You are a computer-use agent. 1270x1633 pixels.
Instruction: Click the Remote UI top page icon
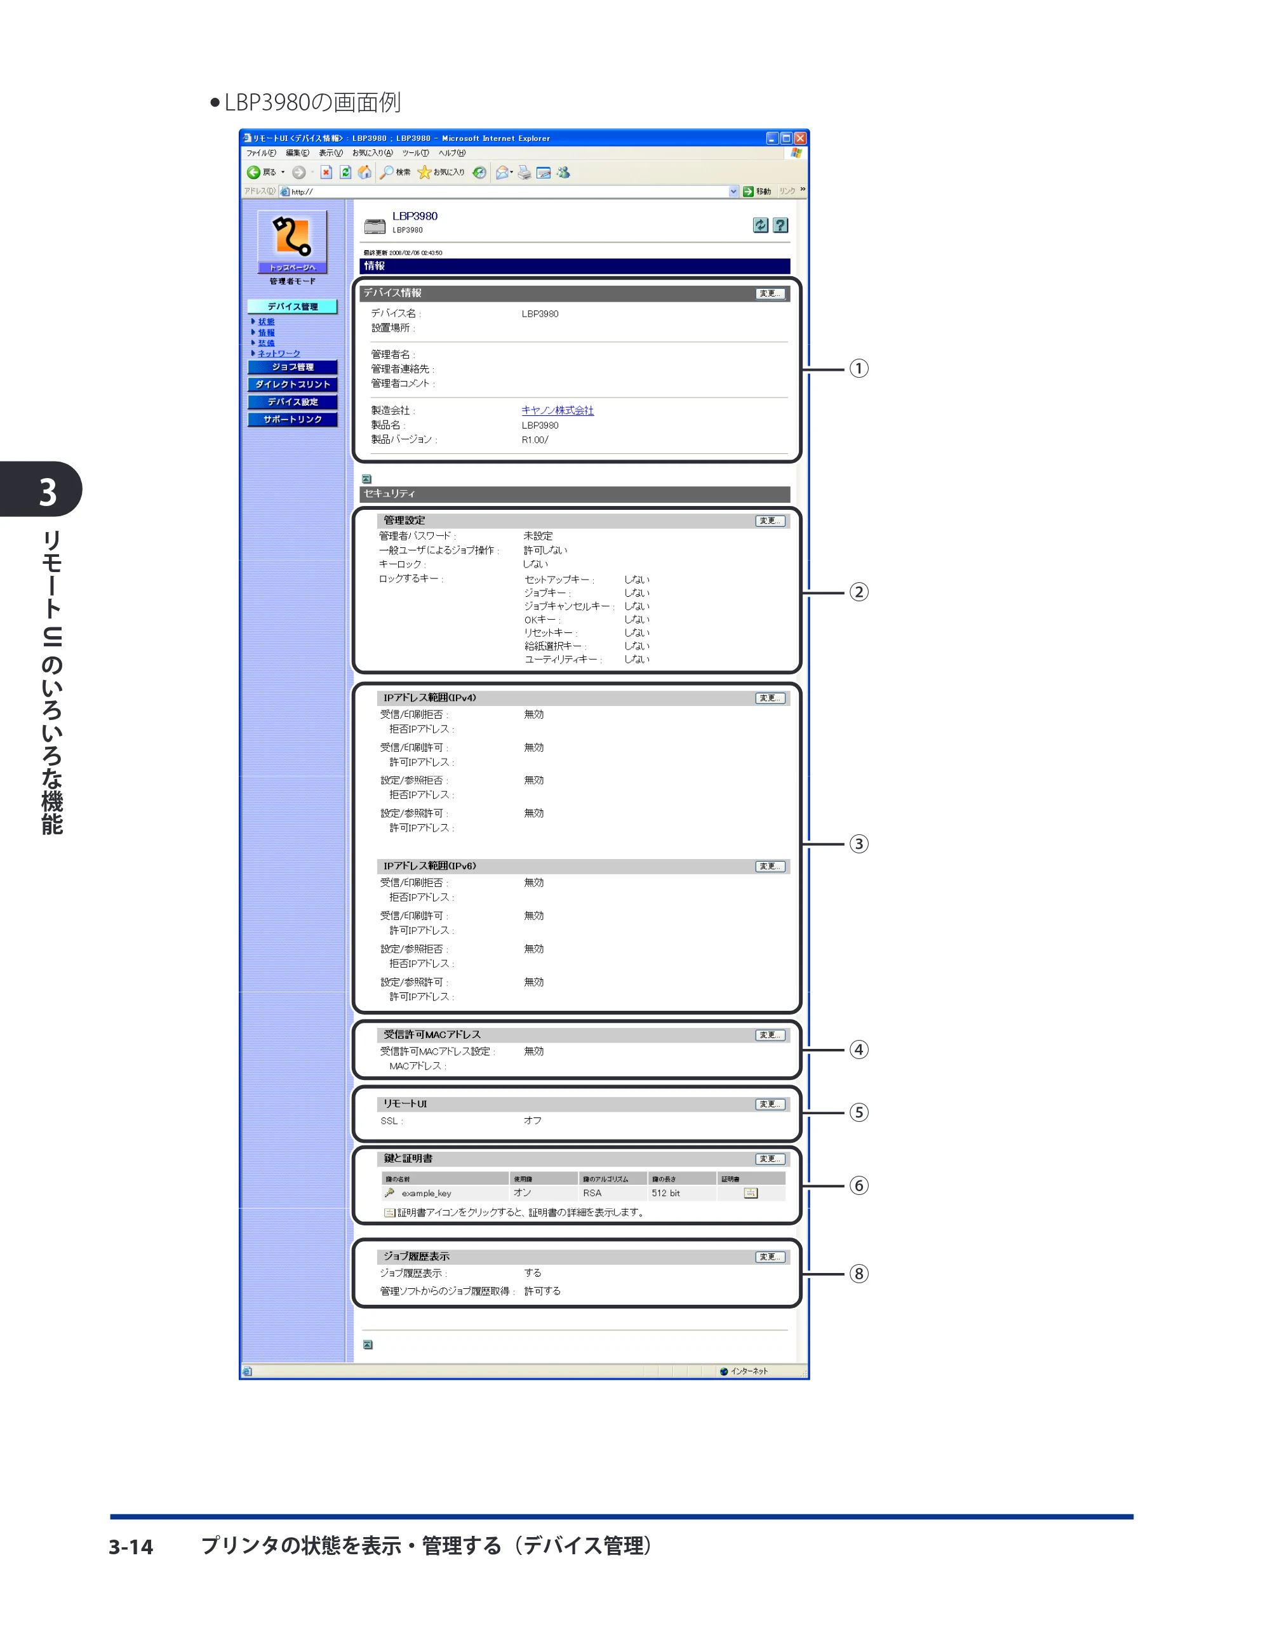click(x=293, y=241)
